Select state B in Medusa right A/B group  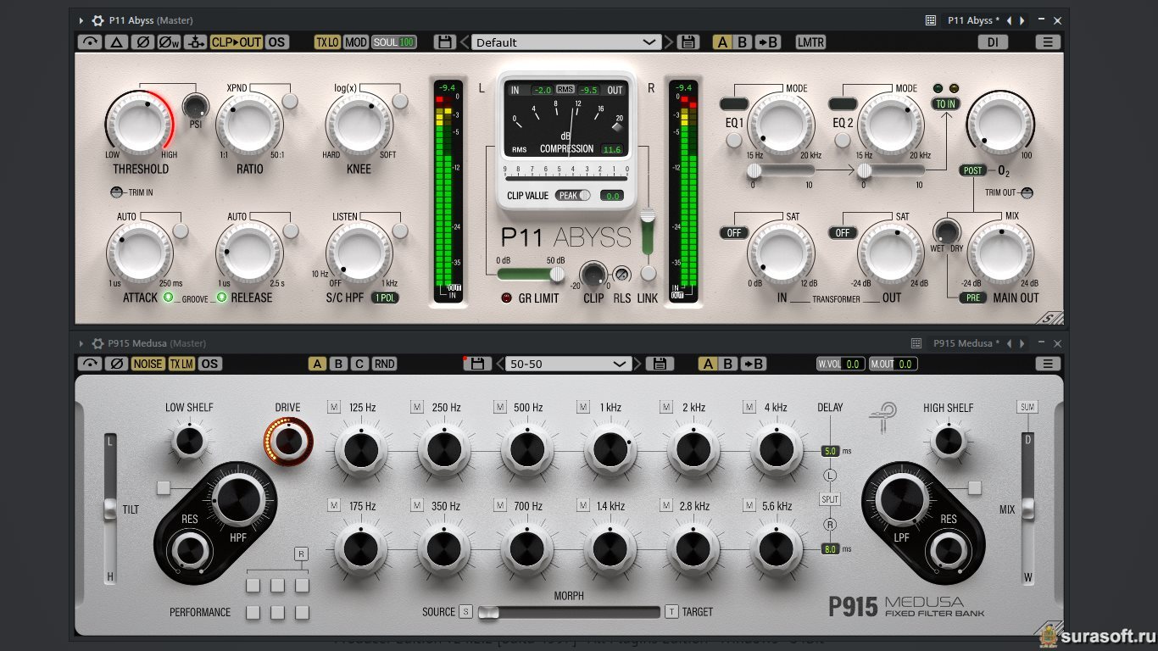(x=728, y=364)
